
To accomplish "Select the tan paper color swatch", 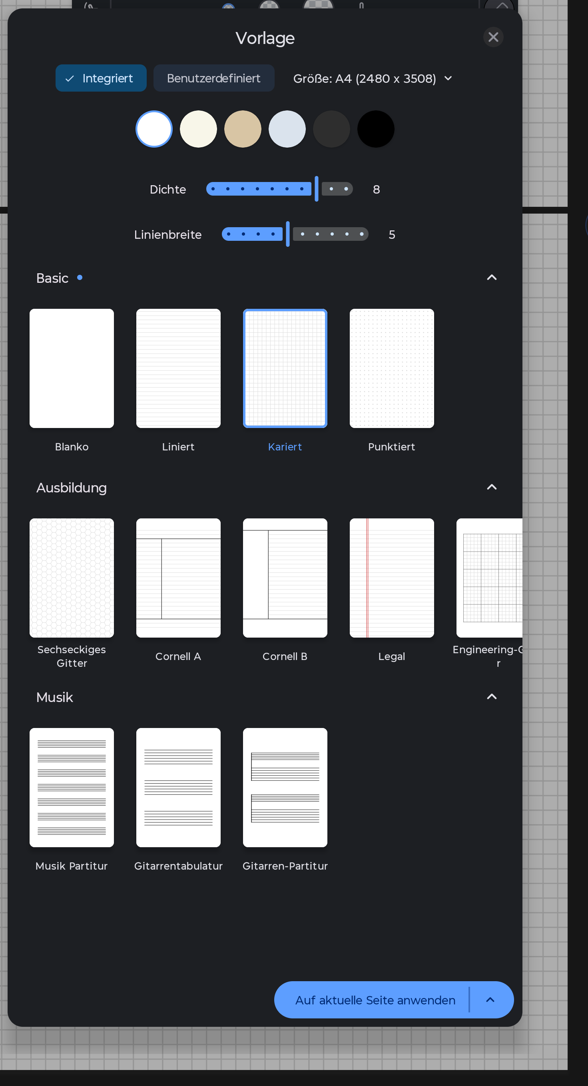I will pos(243,129).
